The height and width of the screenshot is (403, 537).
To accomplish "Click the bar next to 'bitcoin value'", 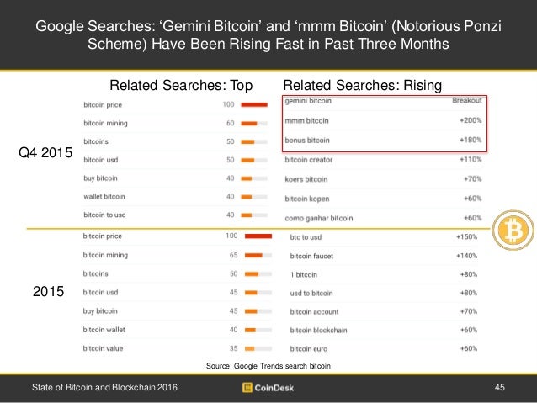I will click(x=249, y=348).
